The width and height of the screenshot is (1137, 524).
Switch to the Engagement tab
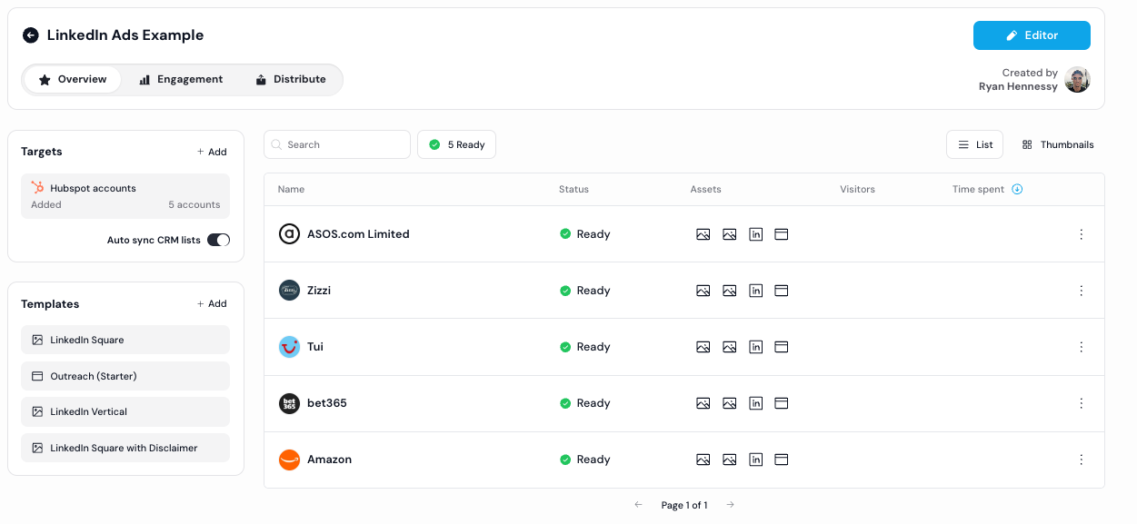[181, 79]
